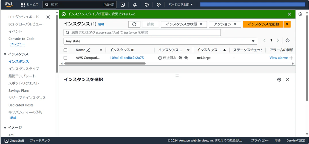The width and height of the screenshot is (309, 144).
Task: Open the help question mark icon
Action: pyautogui.click(x=147, y=5)
